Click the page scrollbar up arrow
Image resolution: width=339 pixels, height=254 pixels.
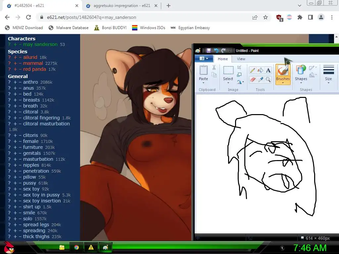coord(336,37)
